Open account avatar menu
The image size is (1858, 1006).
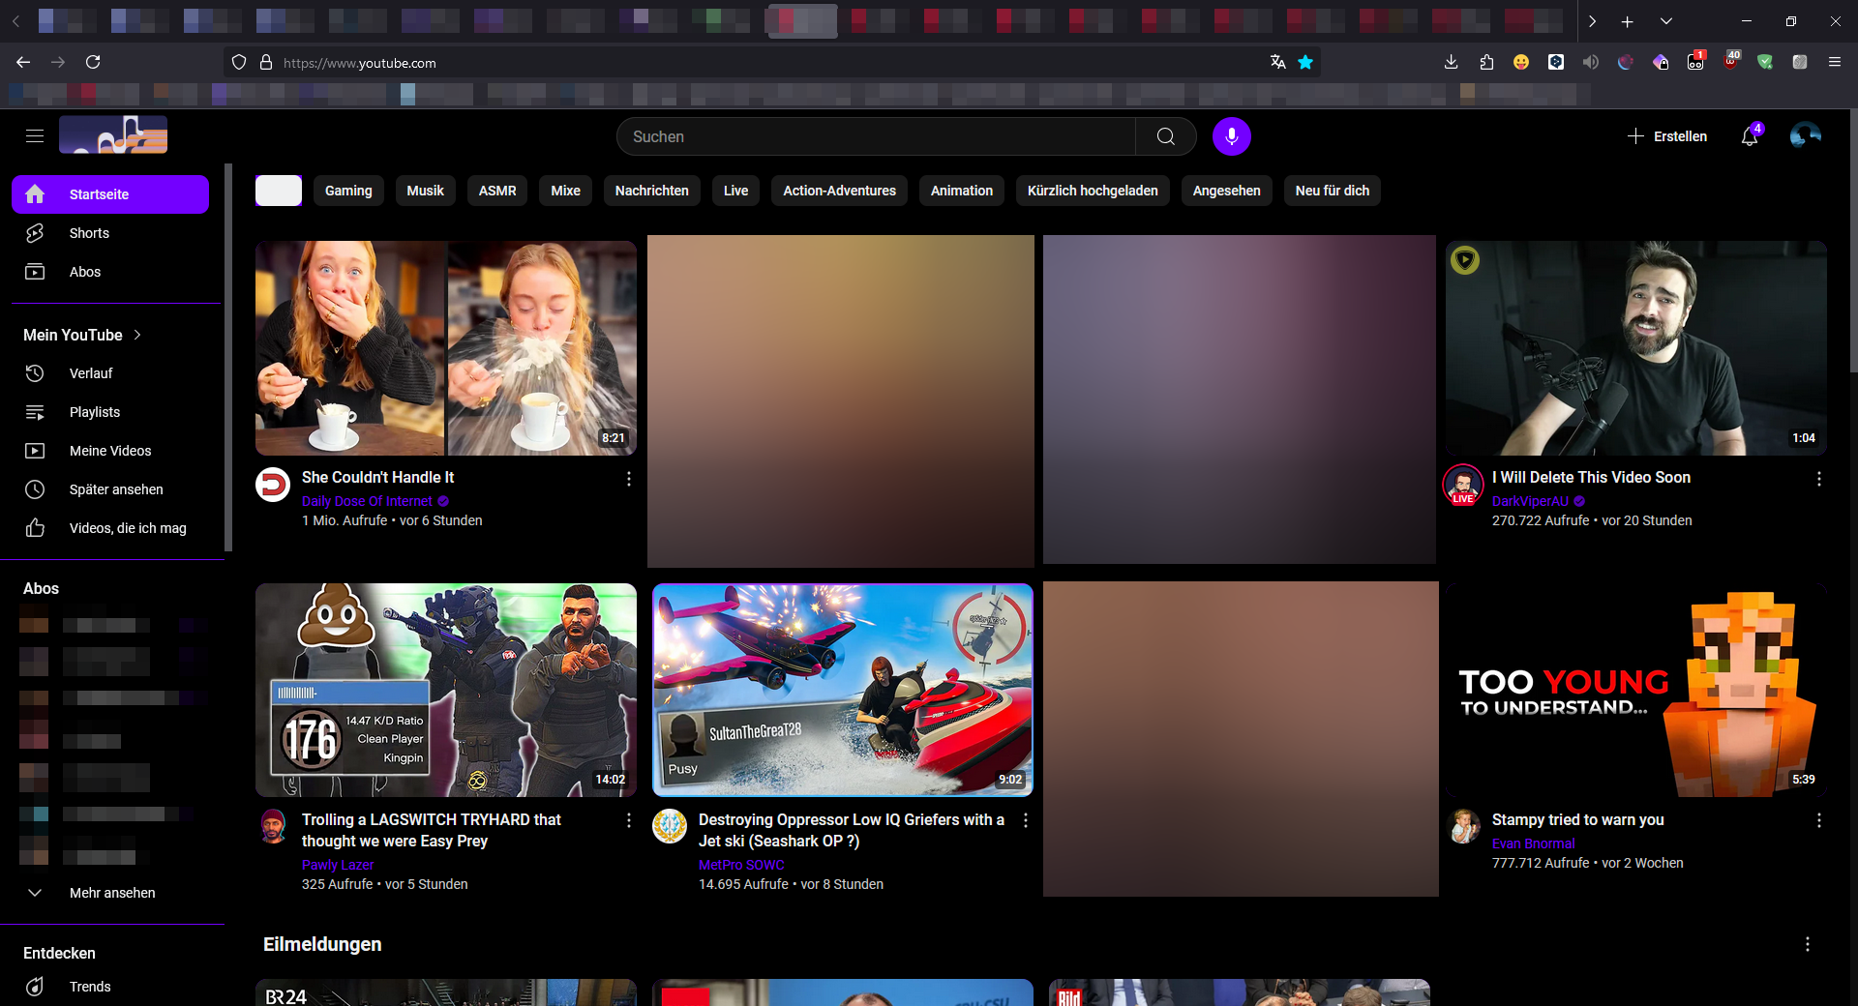click(x=1805, y=136)
